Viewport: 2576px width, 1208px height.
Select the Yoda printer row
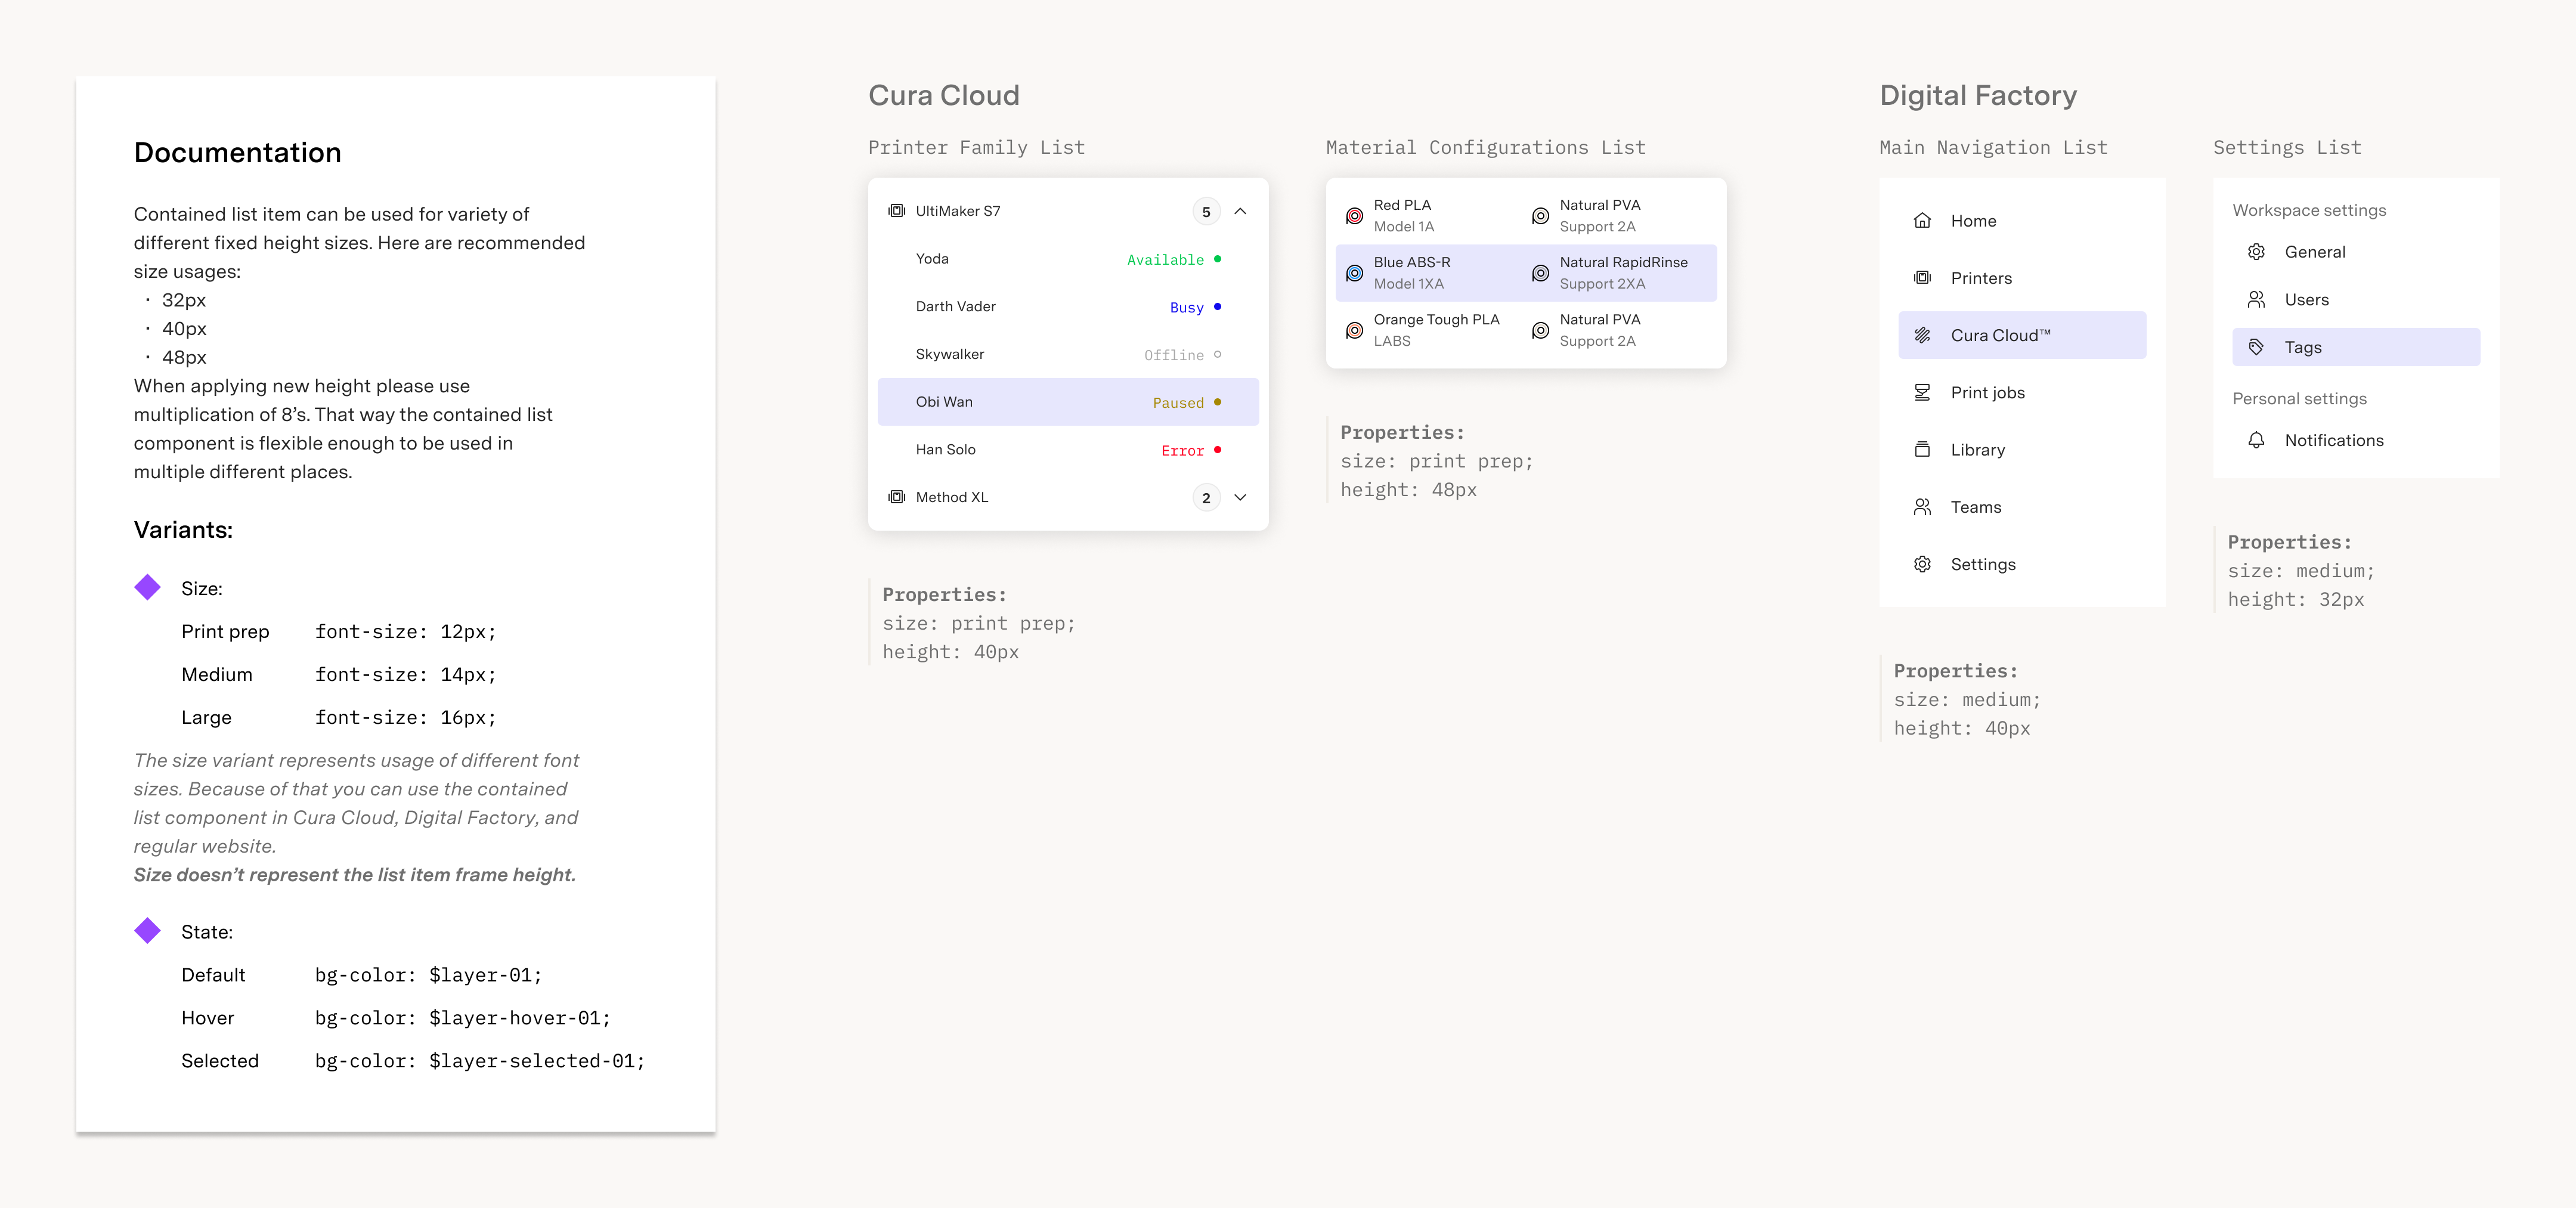point(1068,259)
